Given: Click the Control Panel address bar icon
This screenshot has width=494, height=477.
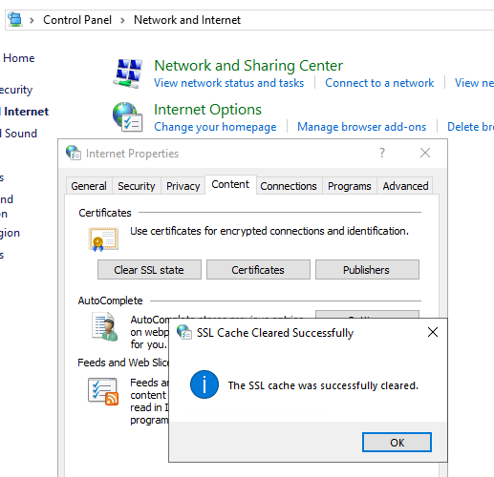Looking at the screenshot, I should tap(15, 19).
